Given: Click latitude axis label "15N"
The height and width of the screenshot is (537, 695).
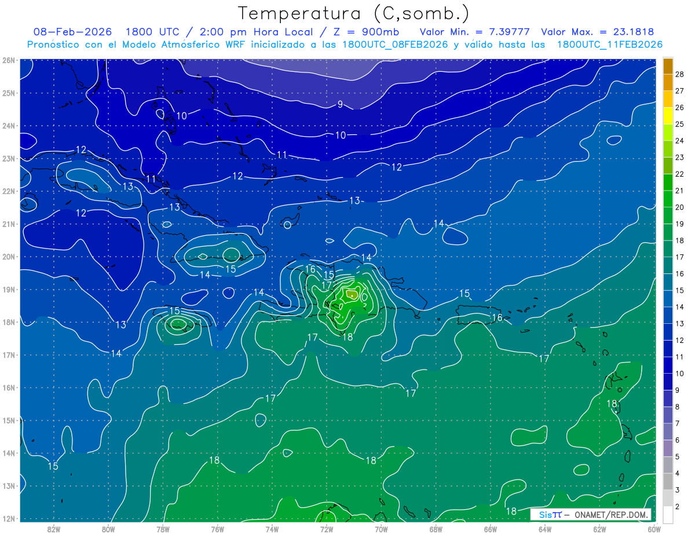Looking at the screenshot, I should [8, 421].
